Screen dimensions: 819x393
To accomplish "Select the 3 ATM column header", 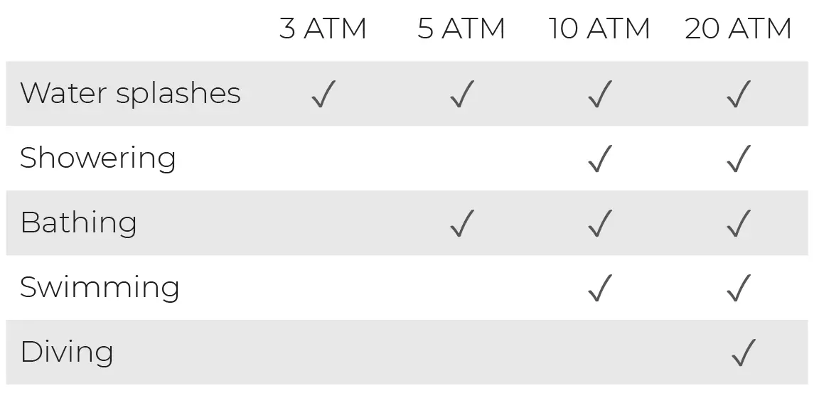I will pyautogui.click(x=323, y=29).
